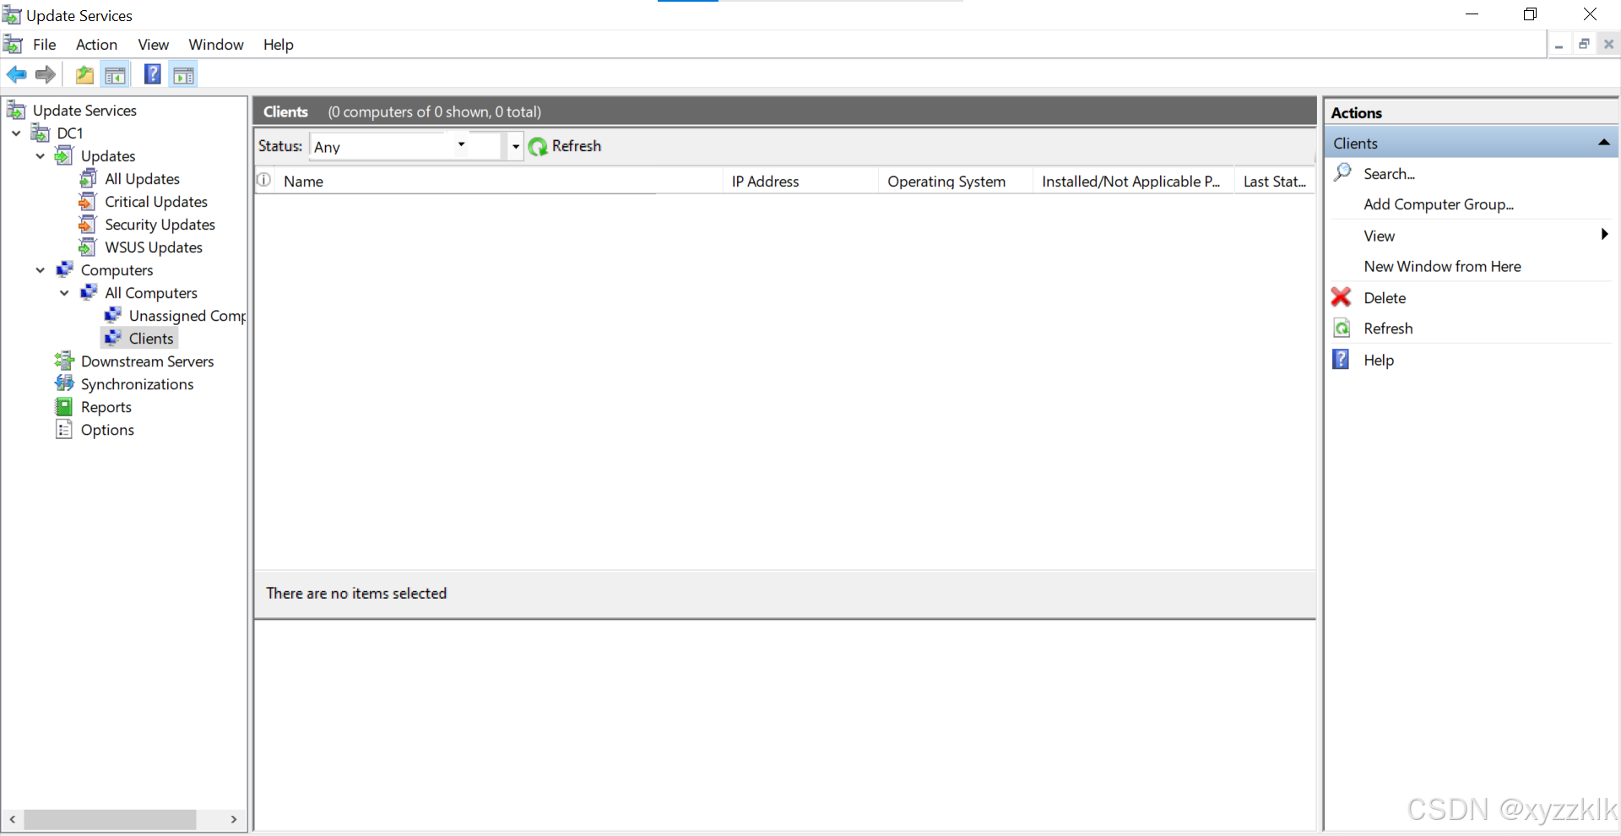Click the Forward arrow toolbar icon
The height and width of the screenshot is (836, 1621).
46,75
